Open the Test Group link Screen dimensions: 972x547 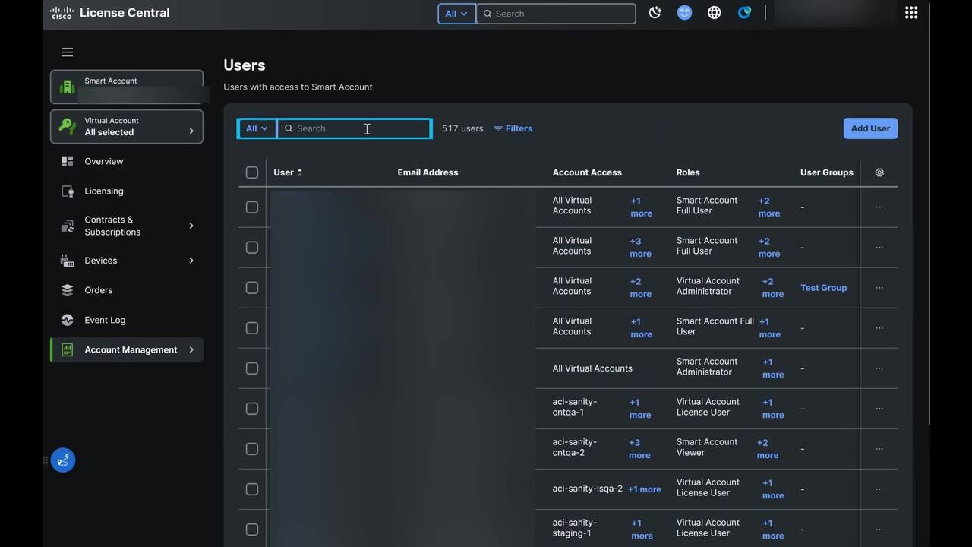coord(823,288)
